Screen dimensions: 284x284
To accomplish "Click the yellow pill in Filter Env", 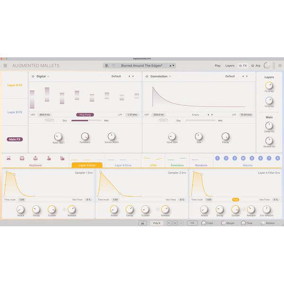I will (235, 200).
